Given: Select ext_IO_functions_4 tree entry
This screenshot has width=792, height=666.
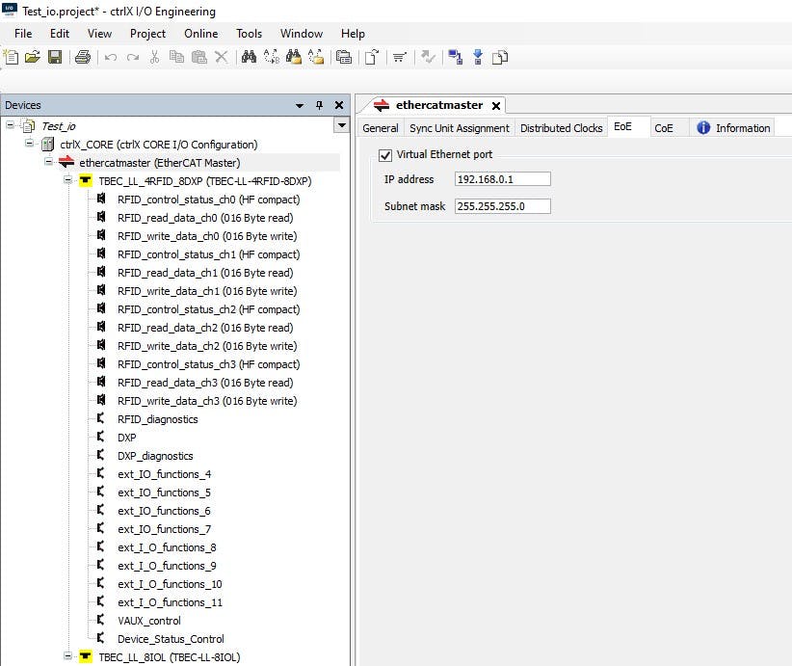Looking at the screenshot, I should tap(164, 474).
